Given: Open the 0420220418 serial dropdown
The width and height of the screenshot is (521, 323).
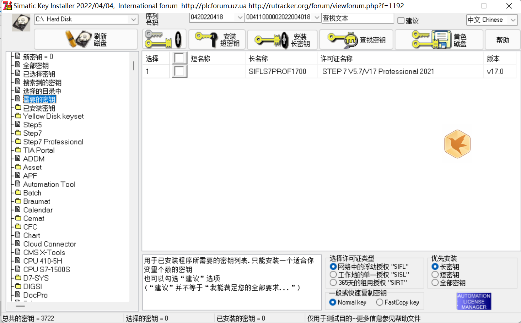Looking at the screenshot, I should point(240,17).
